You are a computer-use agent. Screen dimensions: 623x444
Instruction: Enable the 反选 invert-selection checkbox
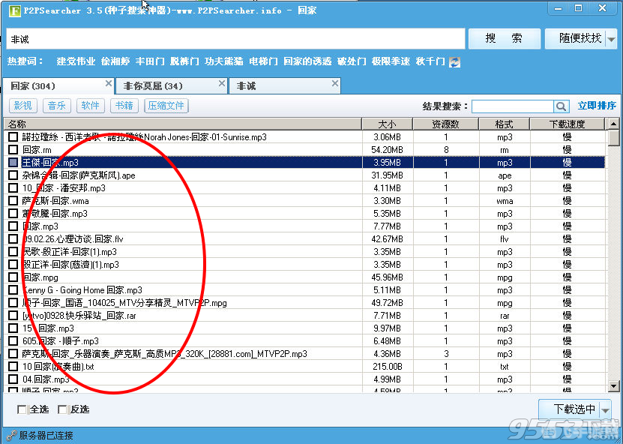[x=64, y=409]
